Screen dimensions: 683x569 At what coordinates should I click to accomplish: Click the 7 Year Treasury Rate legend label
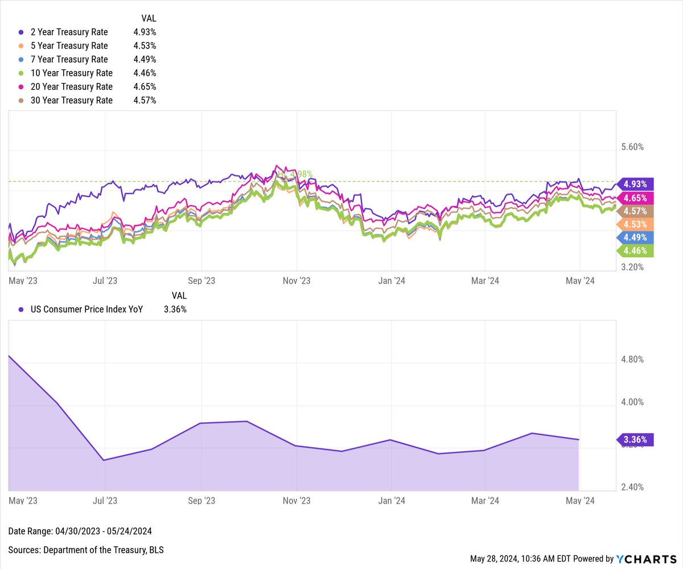pyautogui.click(x=69, y=59)
